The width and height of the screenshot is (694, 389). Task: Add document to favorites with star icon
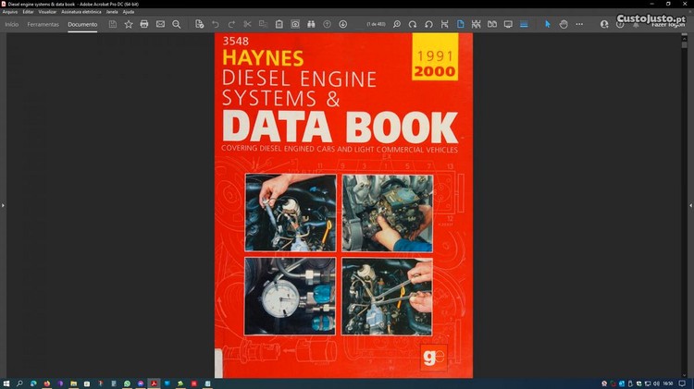[x=128, y=24]
